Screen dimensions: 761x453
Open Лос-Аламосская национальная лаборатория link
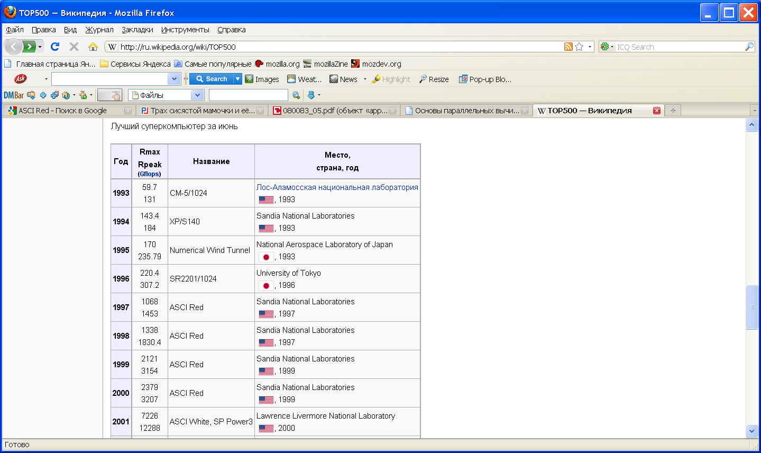coord(337,187)
